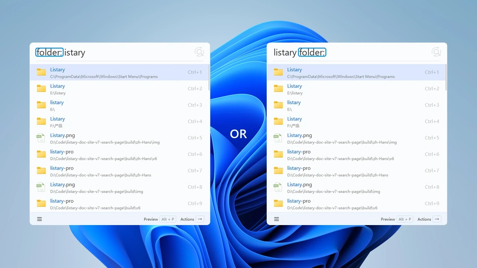Click the Actions arrow button in right window
The height and width of the screenshot is (268, 477).
pos(429,219)
